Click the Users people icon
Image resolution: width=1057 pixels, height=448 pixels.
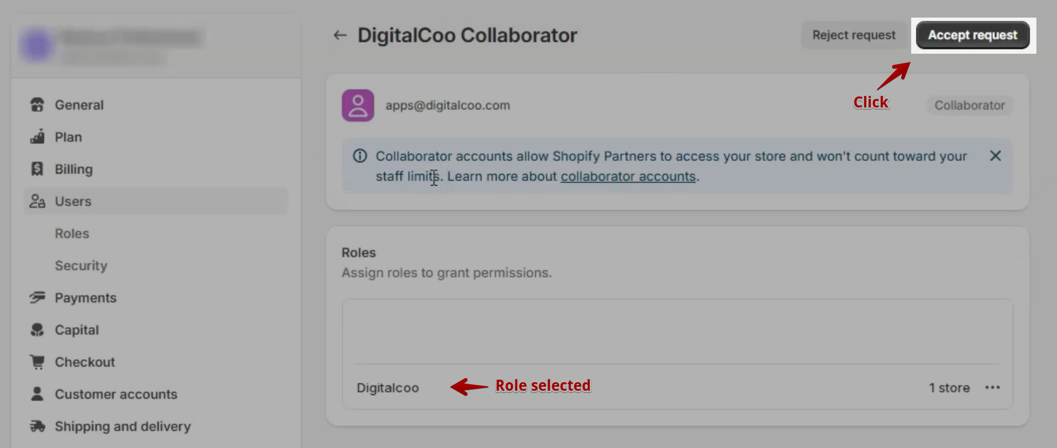pos(37,201)
